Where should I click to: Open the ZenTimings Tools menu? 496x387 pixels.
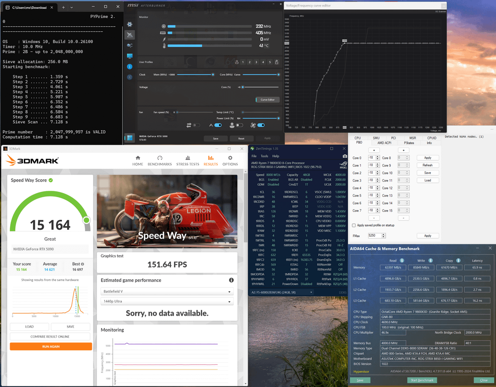[265, 156]
